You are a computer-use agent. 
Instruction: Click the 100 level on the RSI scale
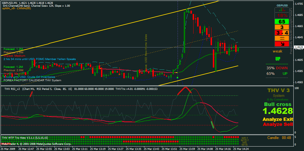tap(296, 88)
